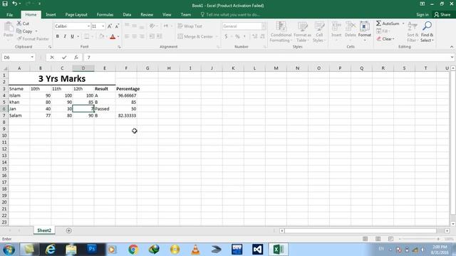Select the cell containing Passed
Viewport: 456px width, 256px height.
pos(105,109)
